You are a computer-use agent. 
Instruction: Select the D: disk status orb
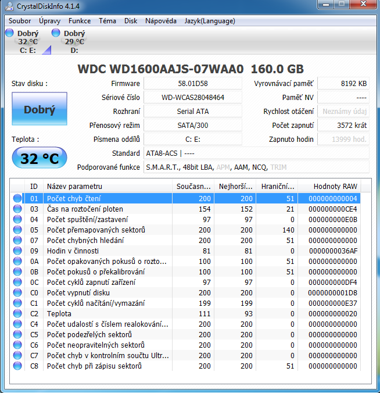[56, 33]
